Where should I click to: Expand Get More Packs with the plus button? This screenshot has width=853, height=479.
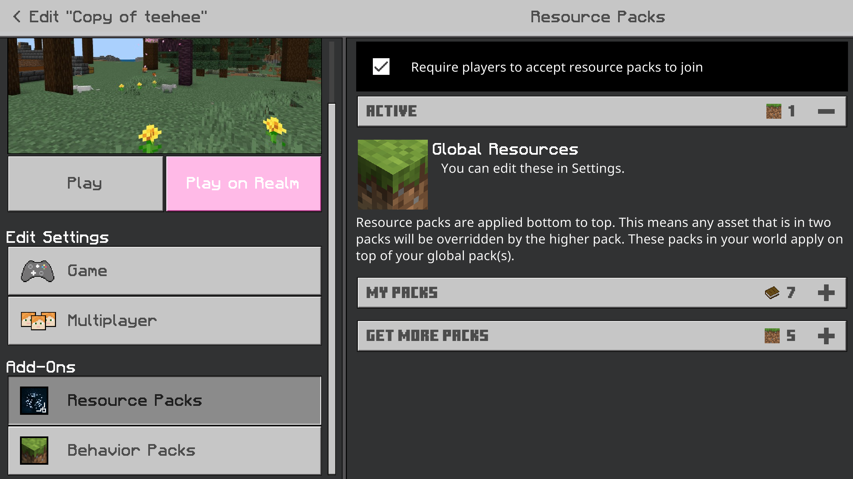click(826, 336)
